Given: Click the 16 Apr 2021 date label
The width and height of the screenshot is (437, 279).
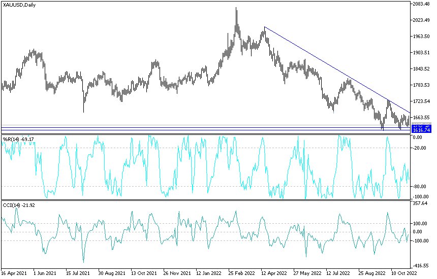Looking at the screenshot, I should point(14,273).
